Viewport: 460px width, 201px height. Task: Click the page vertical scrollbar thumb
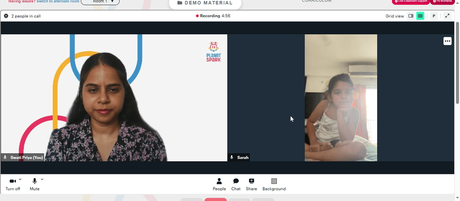pos(457,62)
